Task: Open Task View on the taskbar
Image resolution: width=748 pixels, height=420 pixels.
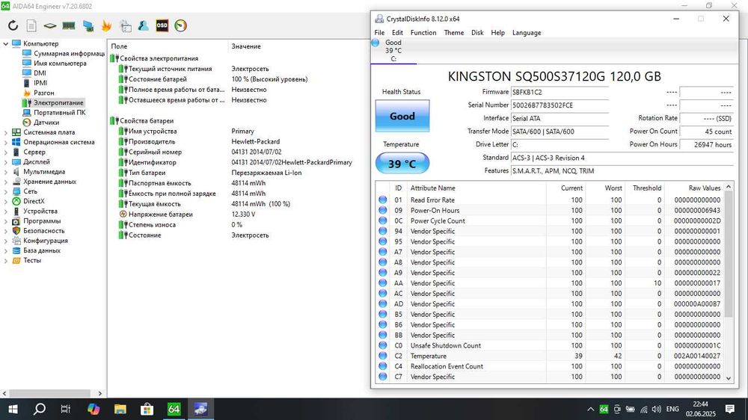Action: (x=66, y=409)
